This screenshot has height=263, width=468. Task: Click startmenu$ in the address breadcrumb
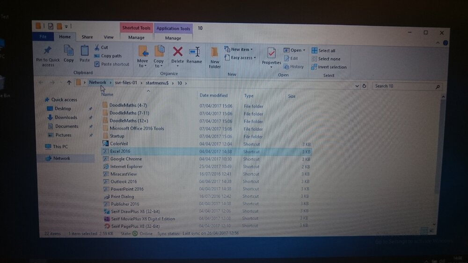point(157,83)
